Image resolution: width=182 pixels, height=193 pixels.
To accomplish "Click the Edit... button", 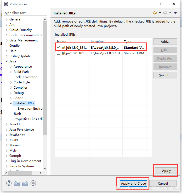I will [x=165, y=50].
